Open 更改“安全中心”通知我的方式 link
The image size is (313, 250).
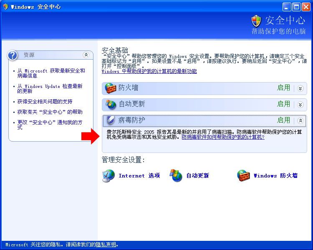pos(50,125)
